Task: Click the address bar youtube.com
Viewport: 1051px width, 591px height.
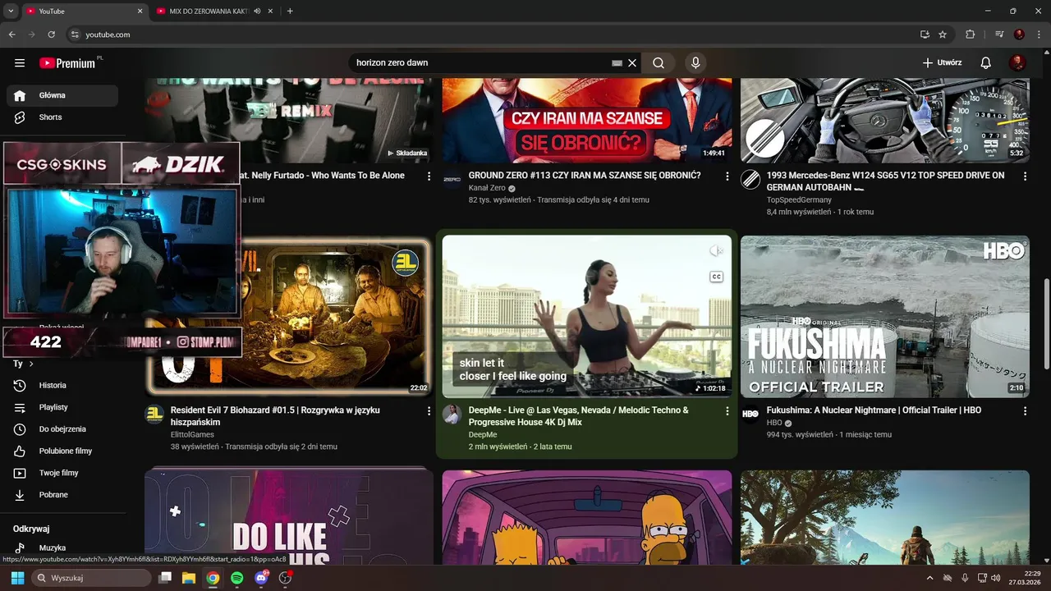Action: 108,34
